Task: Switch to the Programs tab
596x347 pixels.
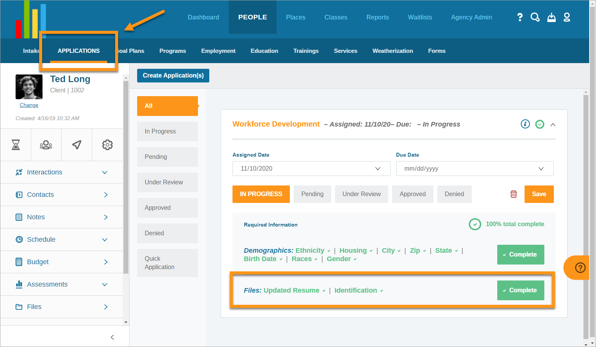Action: click(x=173, y=51)
